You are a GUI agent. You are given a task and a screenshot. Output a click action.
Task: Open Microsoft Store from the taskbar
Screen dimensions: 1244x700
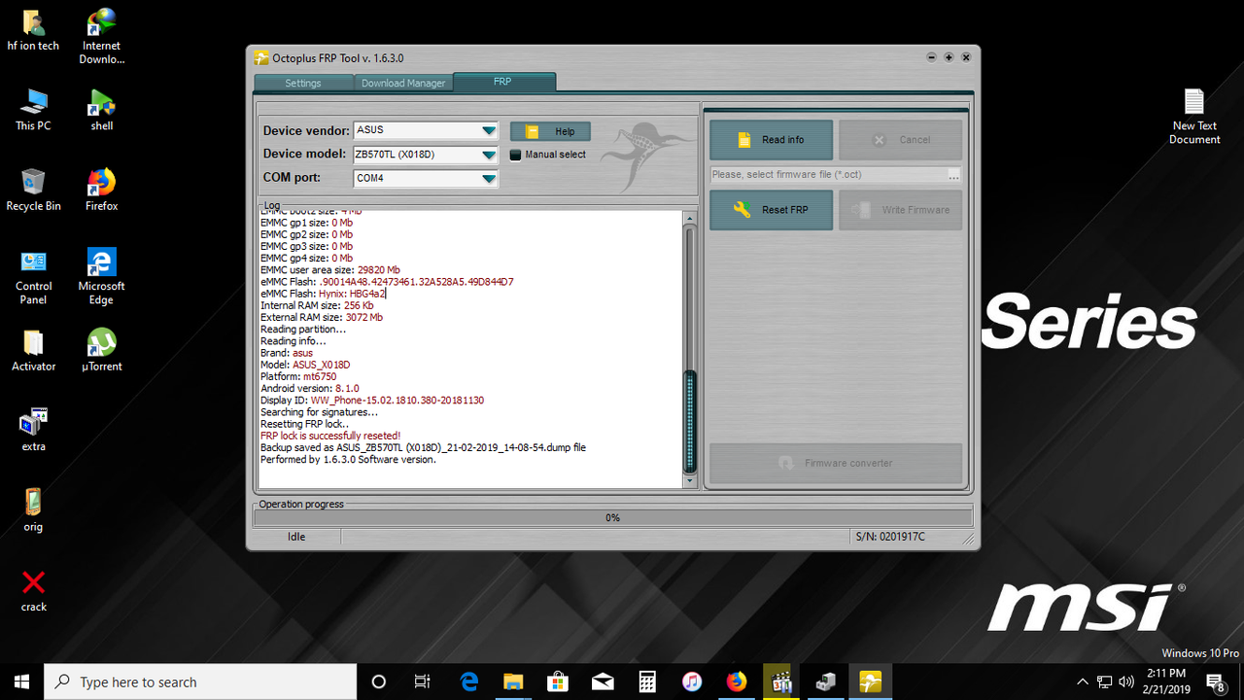tap(558, 682)
